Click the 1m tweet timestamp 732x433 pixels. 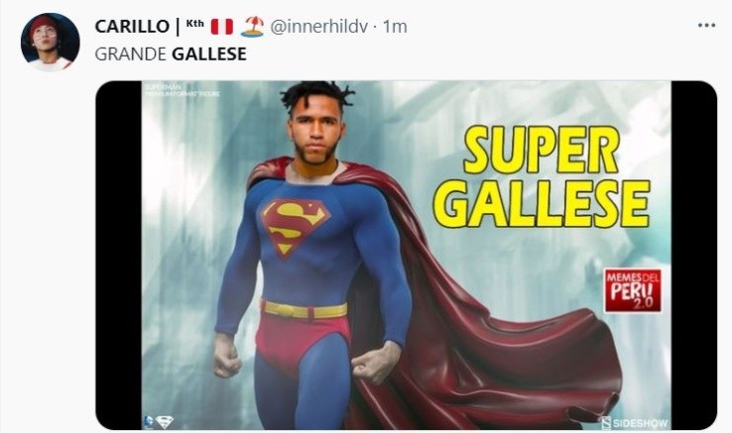(x=395, y=27)
